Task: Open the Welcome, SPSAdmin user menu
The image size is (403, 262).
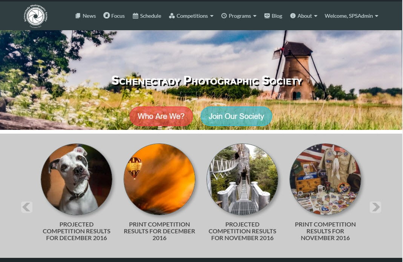Action: [351, 16]
